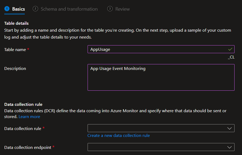Click the step 1 circle icon
Image resolution: width=242 pixels, height=155 pixels.
[7, 9]
